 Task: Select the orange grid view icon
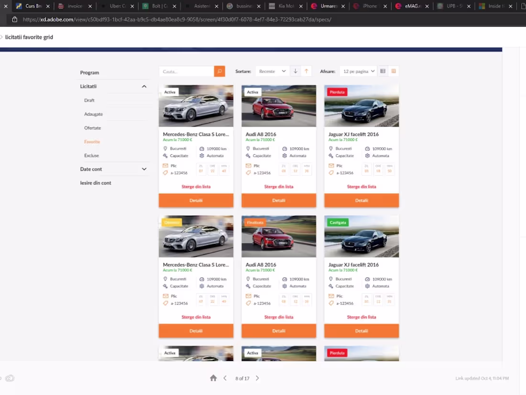[394, 71]
